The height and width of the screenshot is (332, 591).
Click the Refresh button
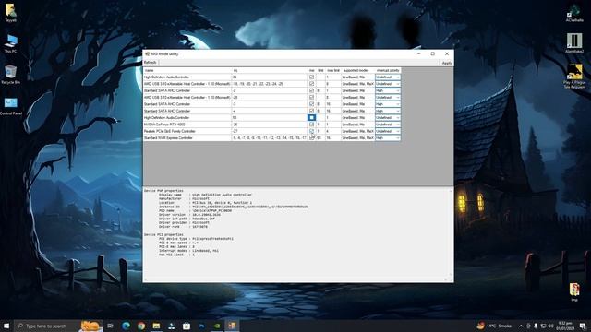150,63
